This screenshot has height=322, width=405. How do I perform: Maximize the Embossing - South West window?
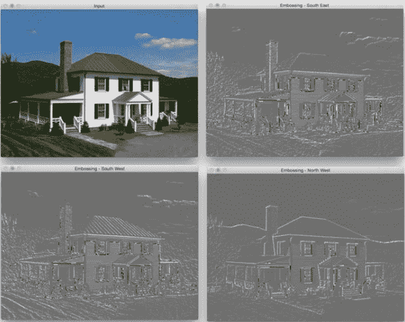[x=18, y=169]
